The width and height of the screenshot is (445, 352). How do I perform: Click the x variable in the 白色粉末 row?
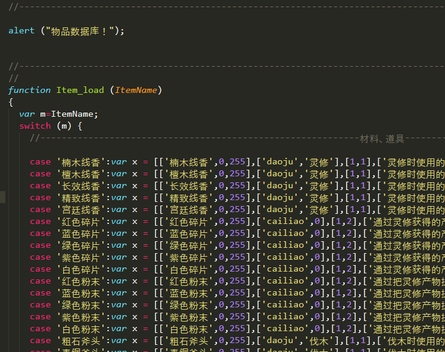click(135, 329)
